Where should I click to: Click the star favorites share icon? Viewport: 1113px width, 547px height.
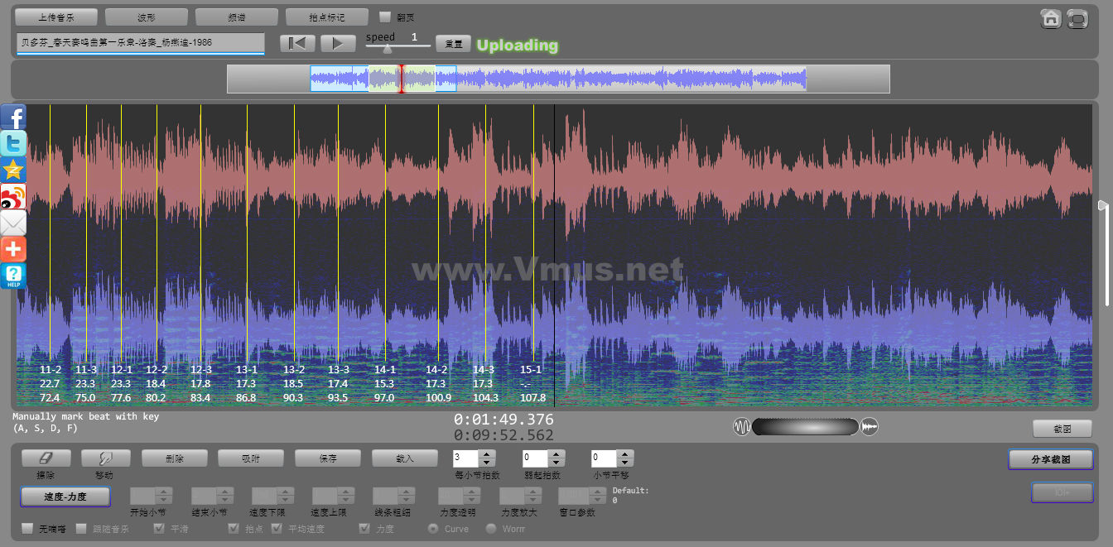pos(13,170)
